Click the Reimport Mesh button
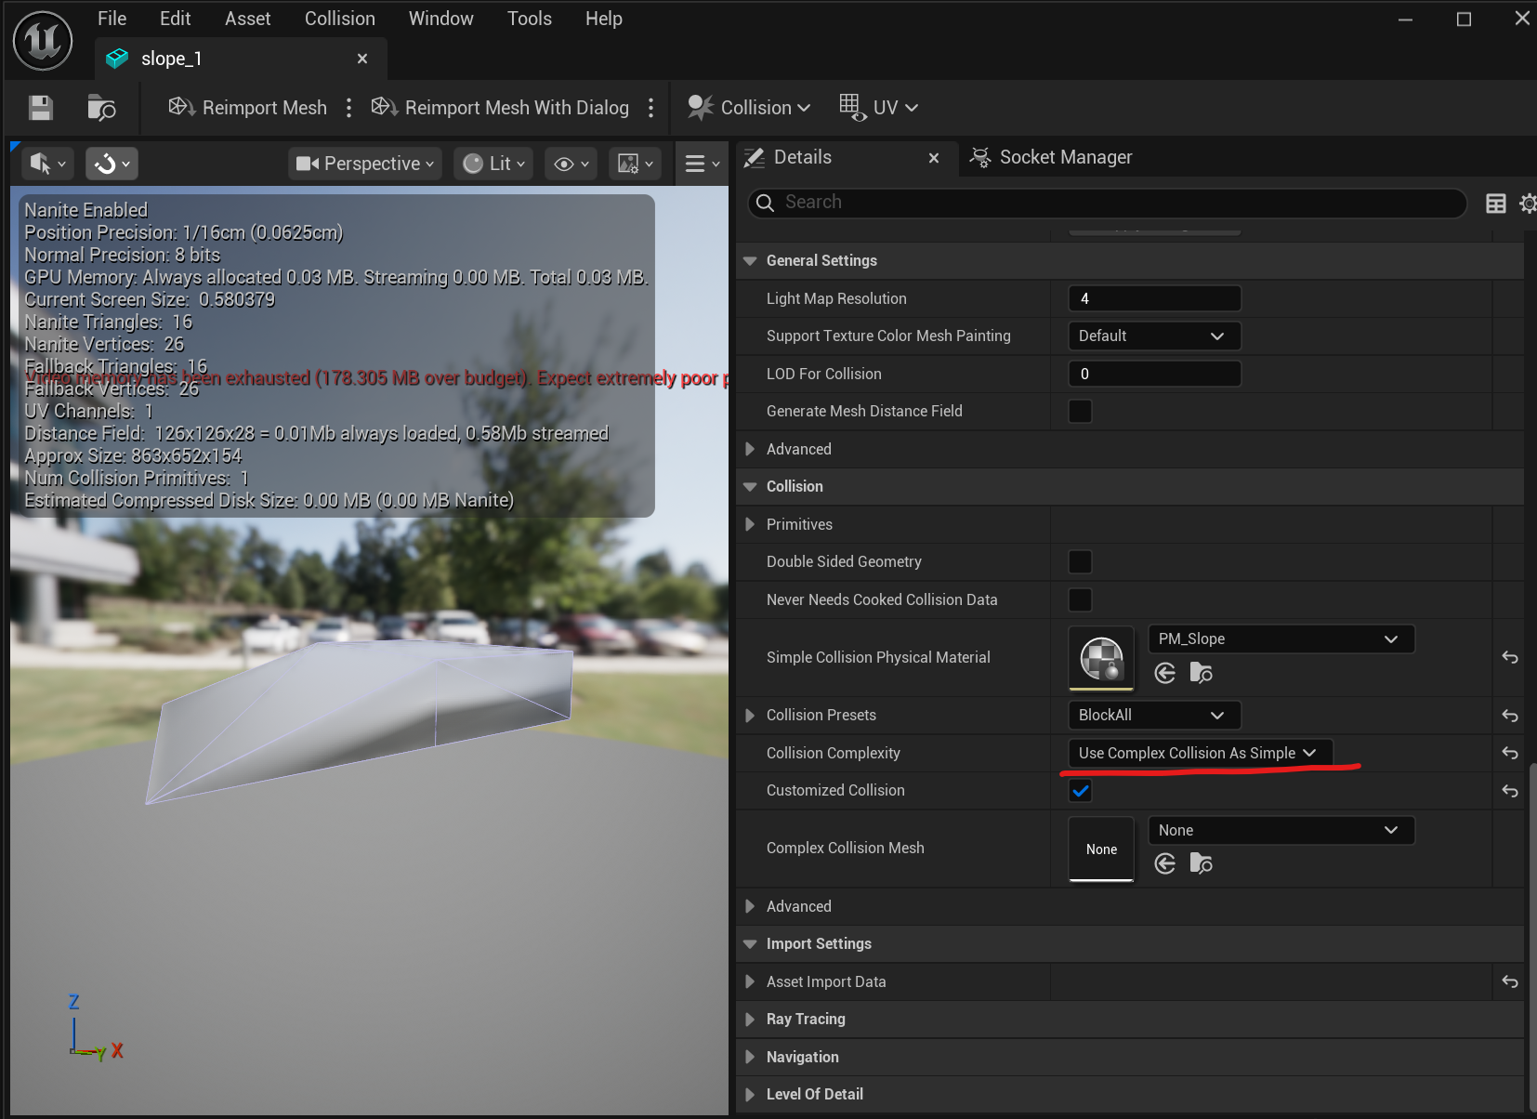This screenshot has width=1537, height=1119. (x=247, y=108)
